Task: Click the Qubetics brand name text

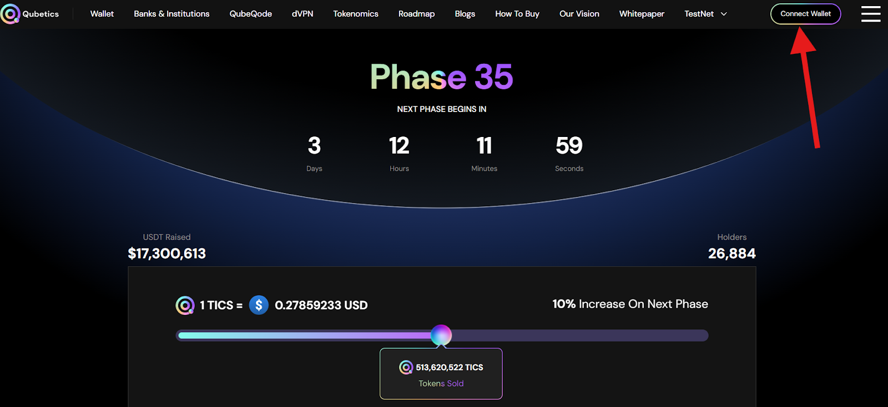Action: click(x=41, y=14)
